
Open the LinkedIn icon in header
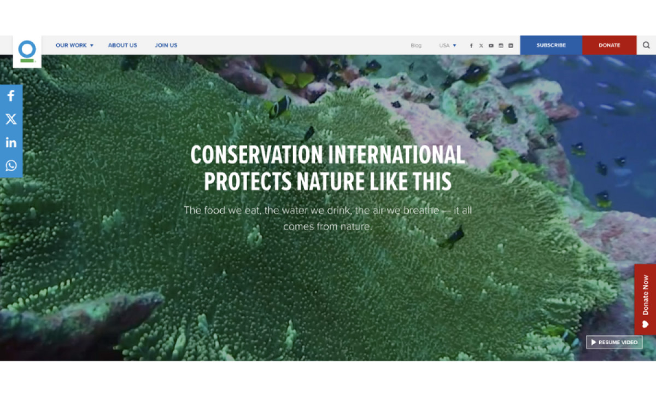pos(511,45)
